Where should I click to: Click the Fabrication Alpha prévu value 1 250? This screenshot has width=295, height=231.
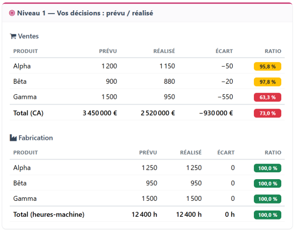pyautogui.click(x=149, y=168)
